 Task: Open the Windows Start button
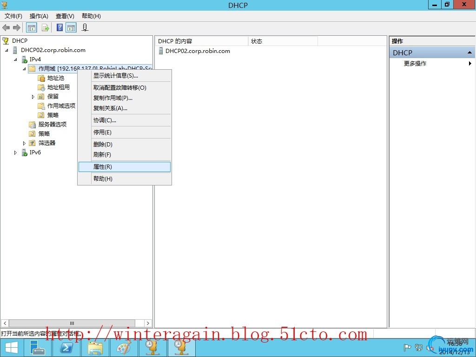(12, 348)
